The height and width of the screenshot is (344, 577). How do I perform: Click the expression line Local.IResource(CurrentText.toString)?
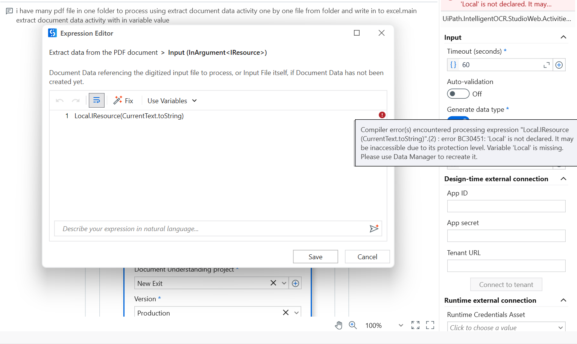click(129, 116)
